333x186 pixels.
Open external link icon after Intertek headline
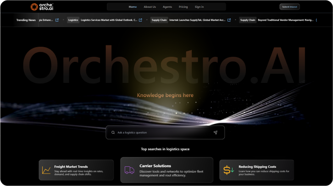click(229, 20)
